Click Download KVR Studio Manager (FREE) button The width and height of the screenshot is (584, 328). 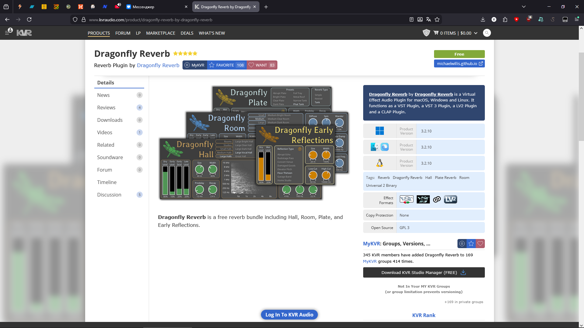[x=423, y=272]
